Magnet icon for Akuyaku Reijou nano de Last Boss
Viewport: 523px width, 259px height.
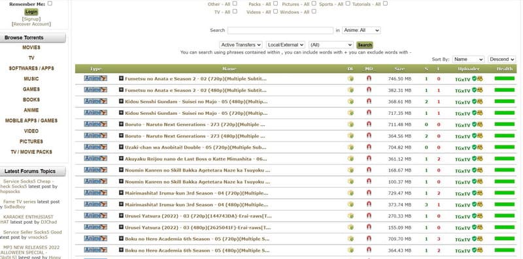point(369,159)
